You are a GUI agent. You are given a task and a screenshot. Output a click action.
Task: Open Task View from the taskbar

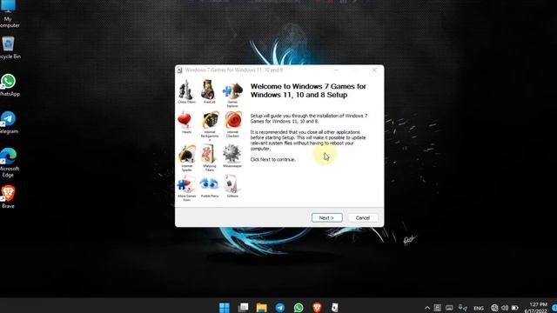click(244, 307)
